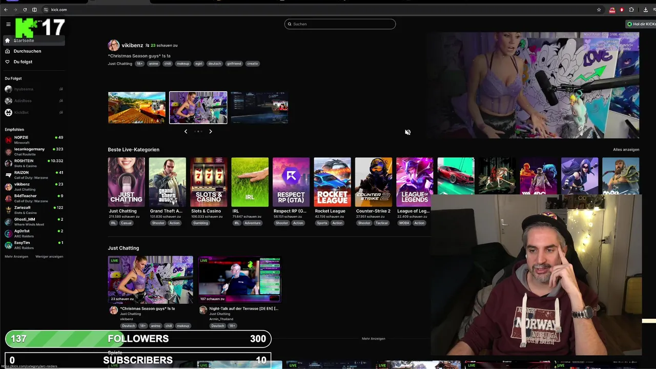Select the first carousel thumbnail with landscape
This screenshot has height=369, width=656.
pos(137,108)
